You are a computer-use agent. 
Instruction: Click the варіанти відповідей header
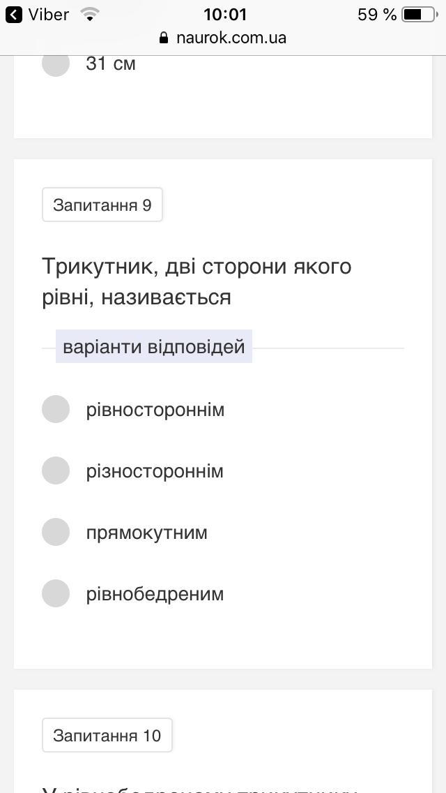point(153,347)
